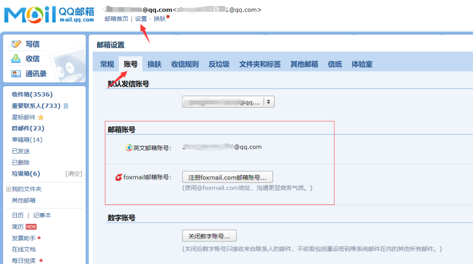The height and width of the screenshot is (264, 473).
Task: Open the 每日悦读 link
Action: pyautogui.click(x=24, y=260)
